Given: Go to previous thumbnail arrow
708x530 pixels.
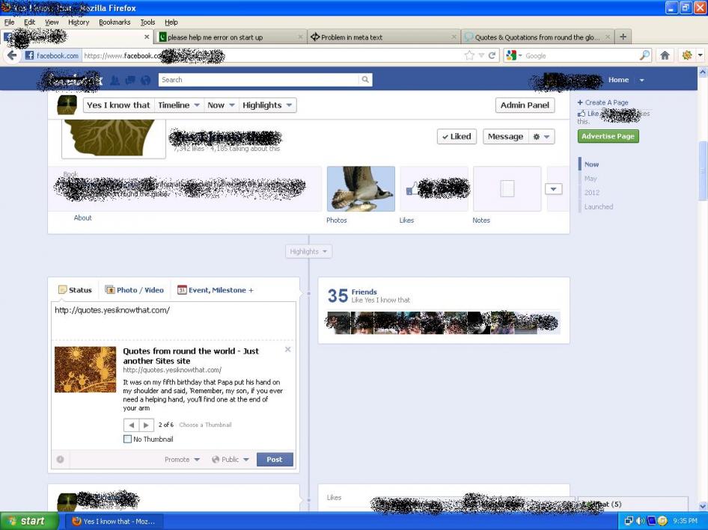Looking at the screenshot, I should 132,425.
